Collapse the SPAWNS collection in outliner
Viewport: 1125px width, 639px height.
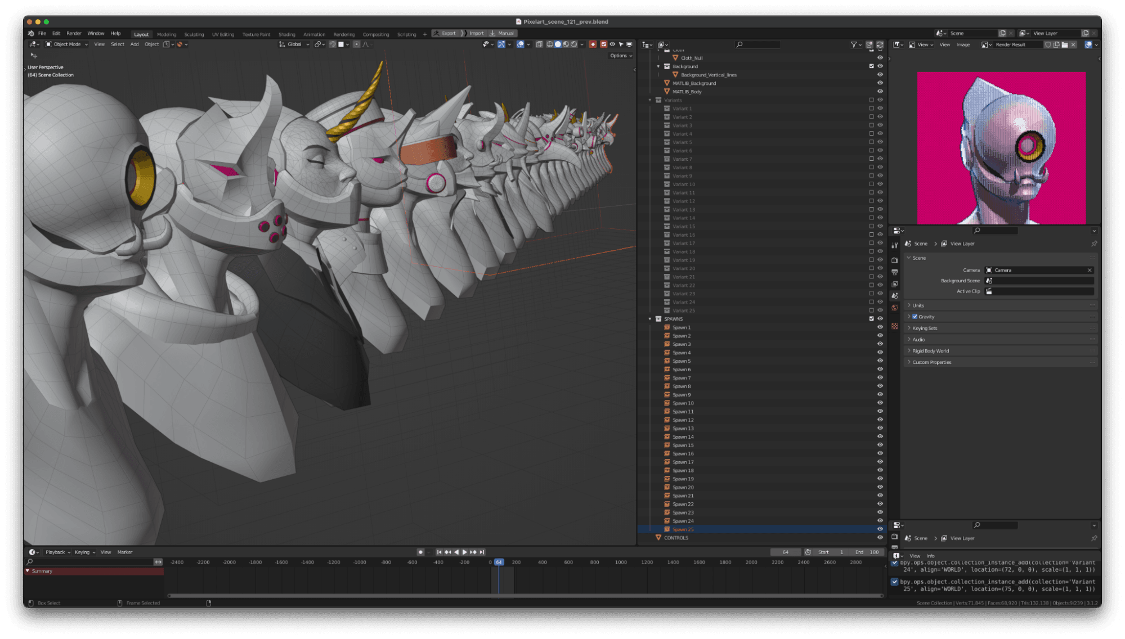tap(650, 319)
